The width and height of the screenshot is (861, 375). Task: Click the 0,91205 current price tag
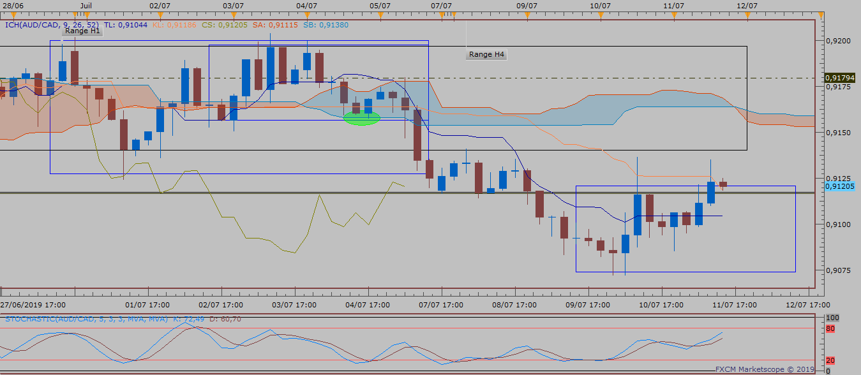(839, 186)
